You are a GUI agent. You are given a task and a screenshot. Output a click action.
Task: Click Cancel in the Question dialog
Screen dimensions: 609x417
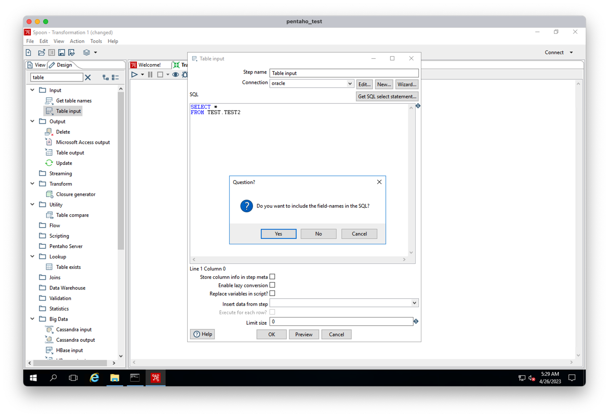(359, 234)
